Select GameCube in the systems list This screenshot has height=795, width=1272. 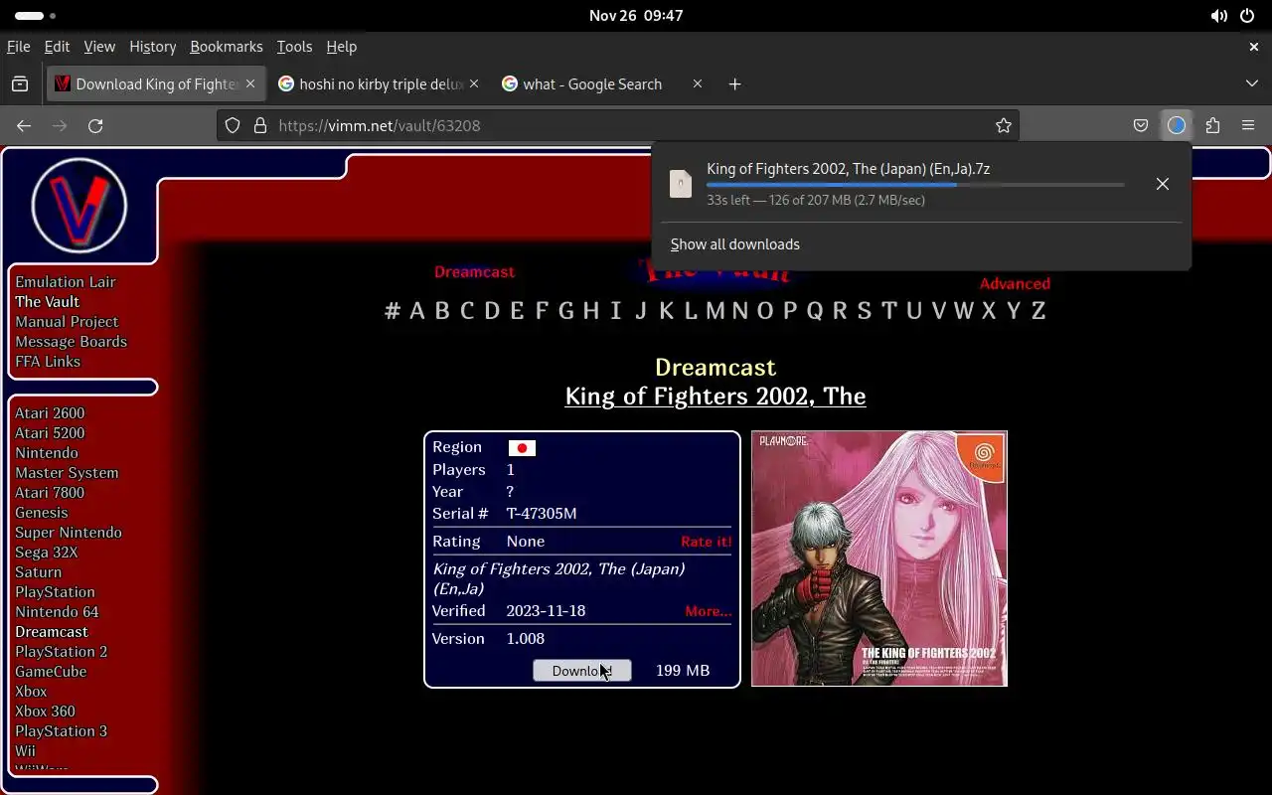pos(51,672)
